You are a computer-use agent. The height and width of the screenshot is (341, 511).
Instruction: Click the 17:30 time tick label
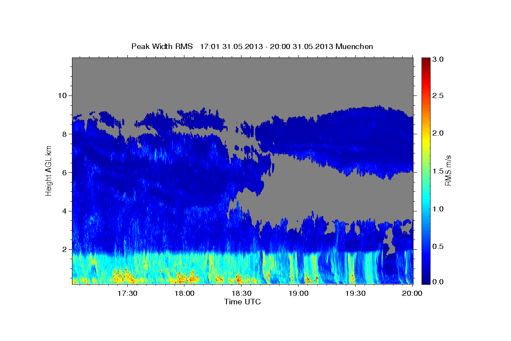127,293
